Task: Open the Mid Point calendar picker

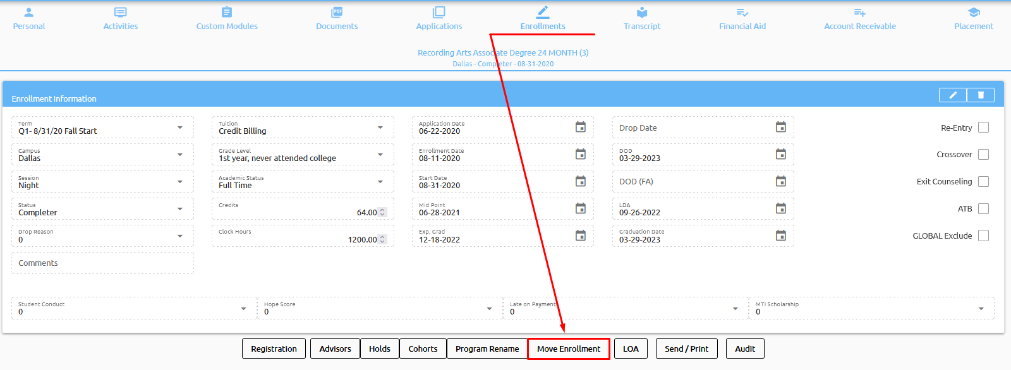Action: 580,209
